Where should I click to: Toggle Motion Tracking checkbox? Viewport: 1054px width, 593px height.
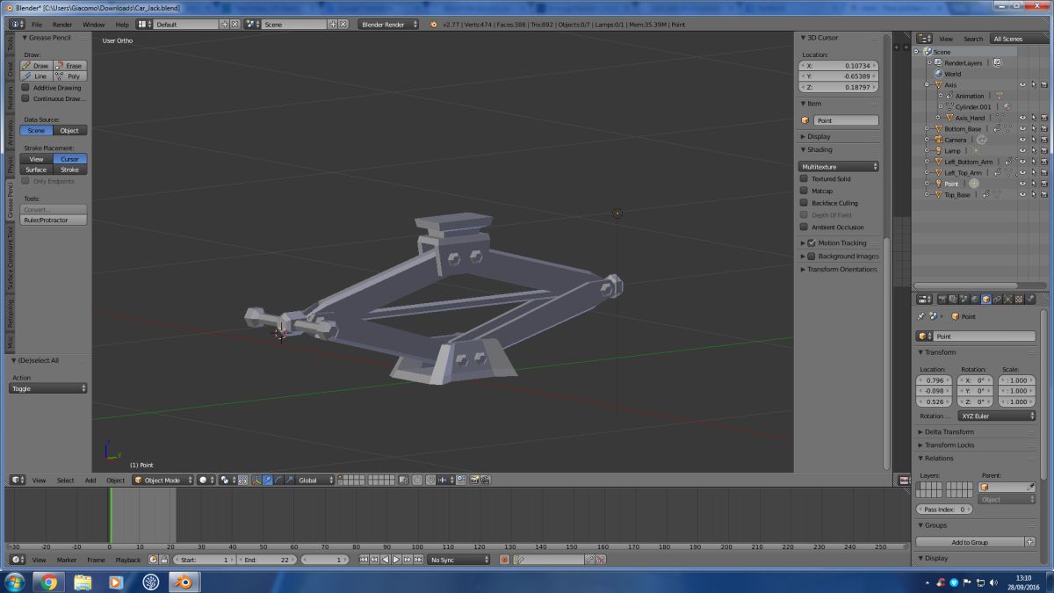(x=812, y=242)
